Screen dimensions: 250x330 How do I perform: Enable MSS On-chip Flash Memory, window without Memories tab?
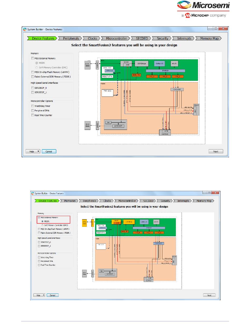pyautogui.click(x=32, y=72)
